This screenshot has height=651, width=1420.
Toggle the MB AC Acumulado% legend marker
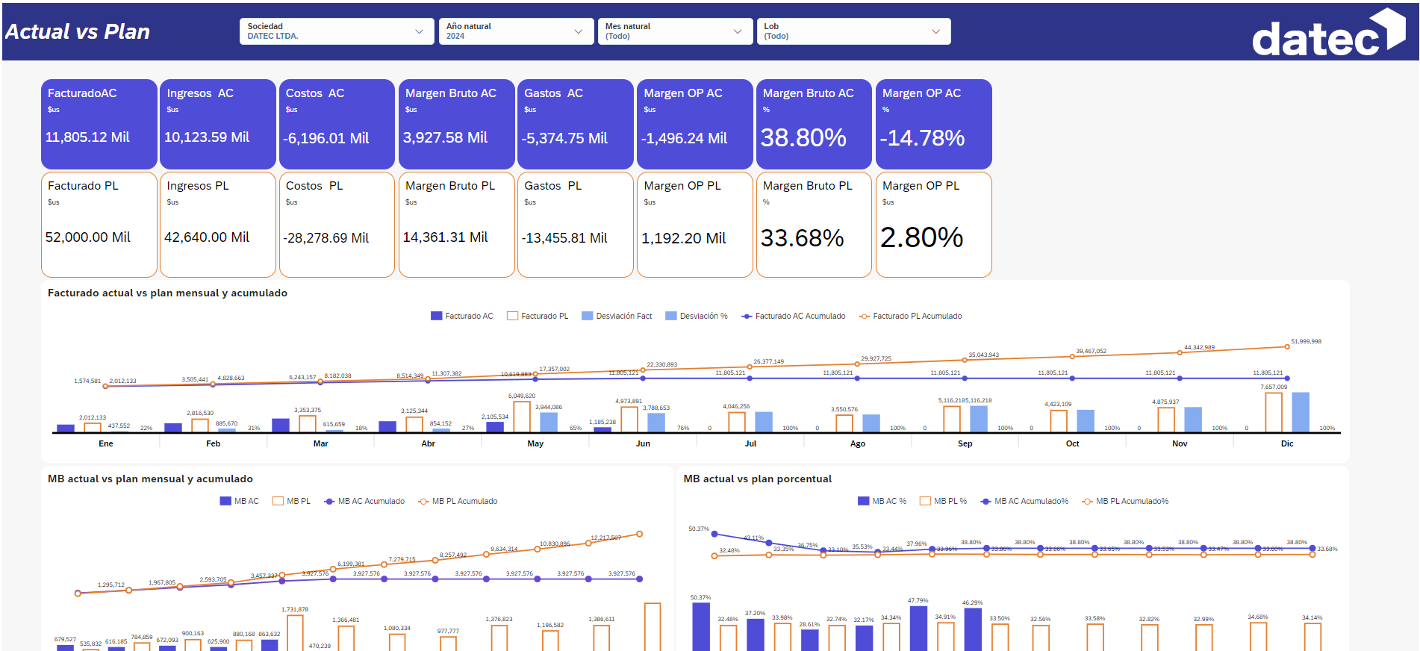coord(985,501)
